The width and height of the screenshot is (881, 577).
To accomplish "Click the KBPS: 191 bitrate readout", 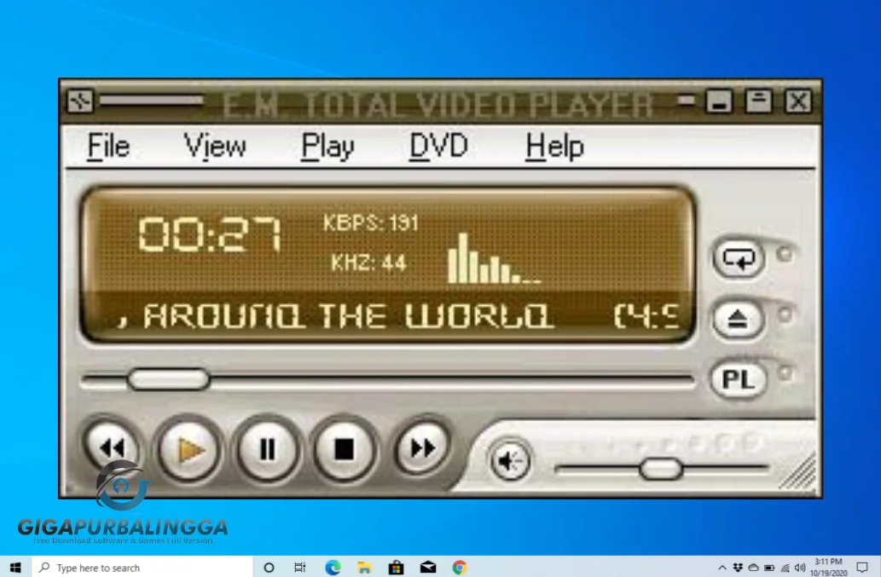I will coord(370,223).
